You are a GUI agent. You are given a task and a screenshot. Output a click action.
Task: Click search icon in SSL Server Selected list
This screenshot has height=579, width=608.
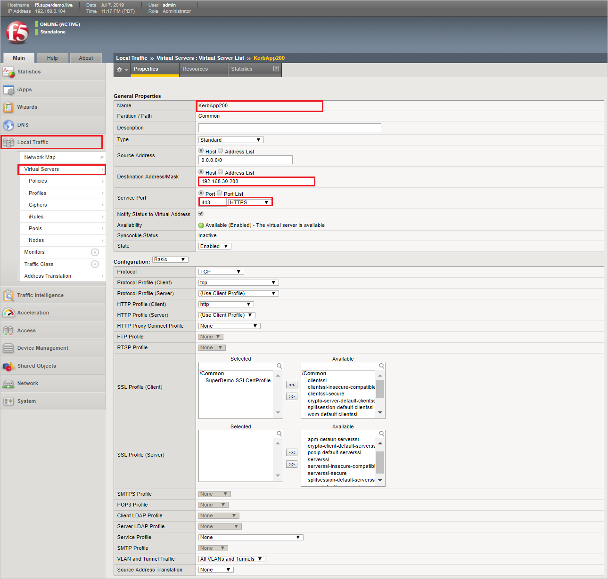click(x=279, y=434)
